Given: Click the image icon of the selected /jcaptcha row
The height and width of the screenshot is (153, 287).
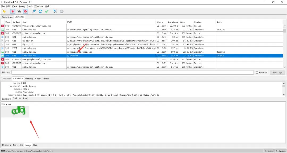Looking at the screenshot, I should coord(3,55).
